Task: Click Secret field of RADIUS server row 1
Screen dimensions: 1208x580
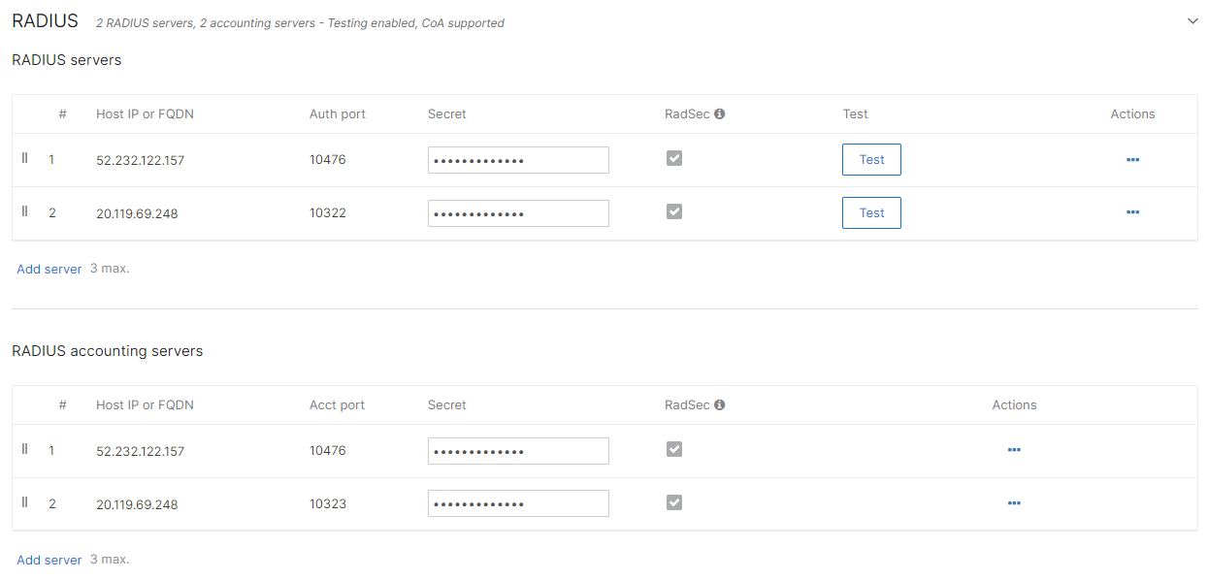Action: (x=518, y=160)
